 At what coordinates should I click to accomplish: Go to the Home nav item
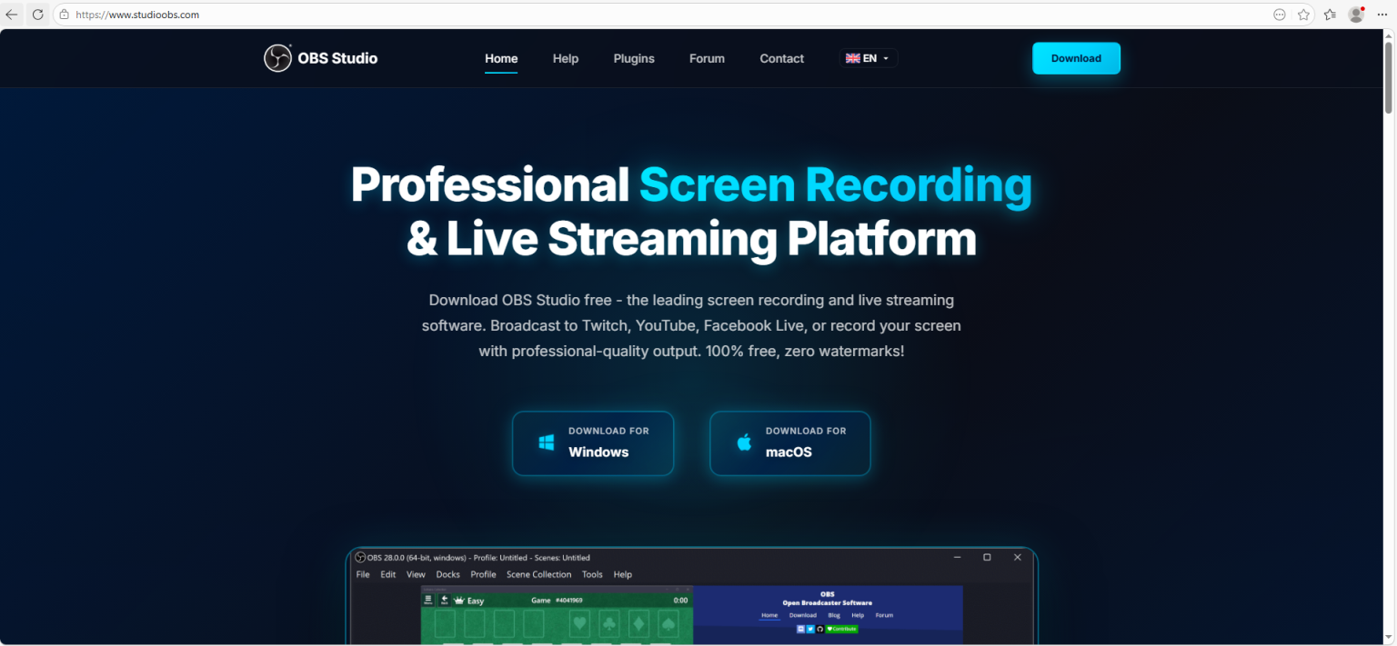(x=501, y=58)
